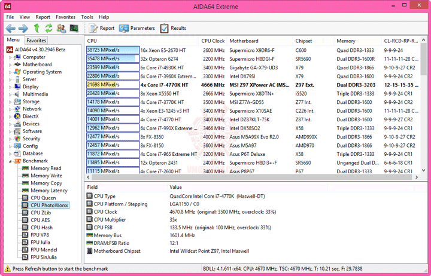Open the monitor diagnostics icon in toolbar

[74, 28]
